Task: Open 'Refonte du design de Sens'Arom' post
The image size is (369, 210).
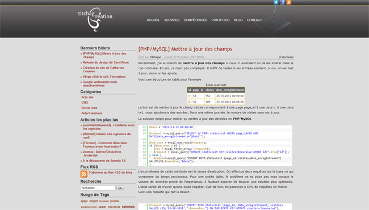Action: coord(106,62)
